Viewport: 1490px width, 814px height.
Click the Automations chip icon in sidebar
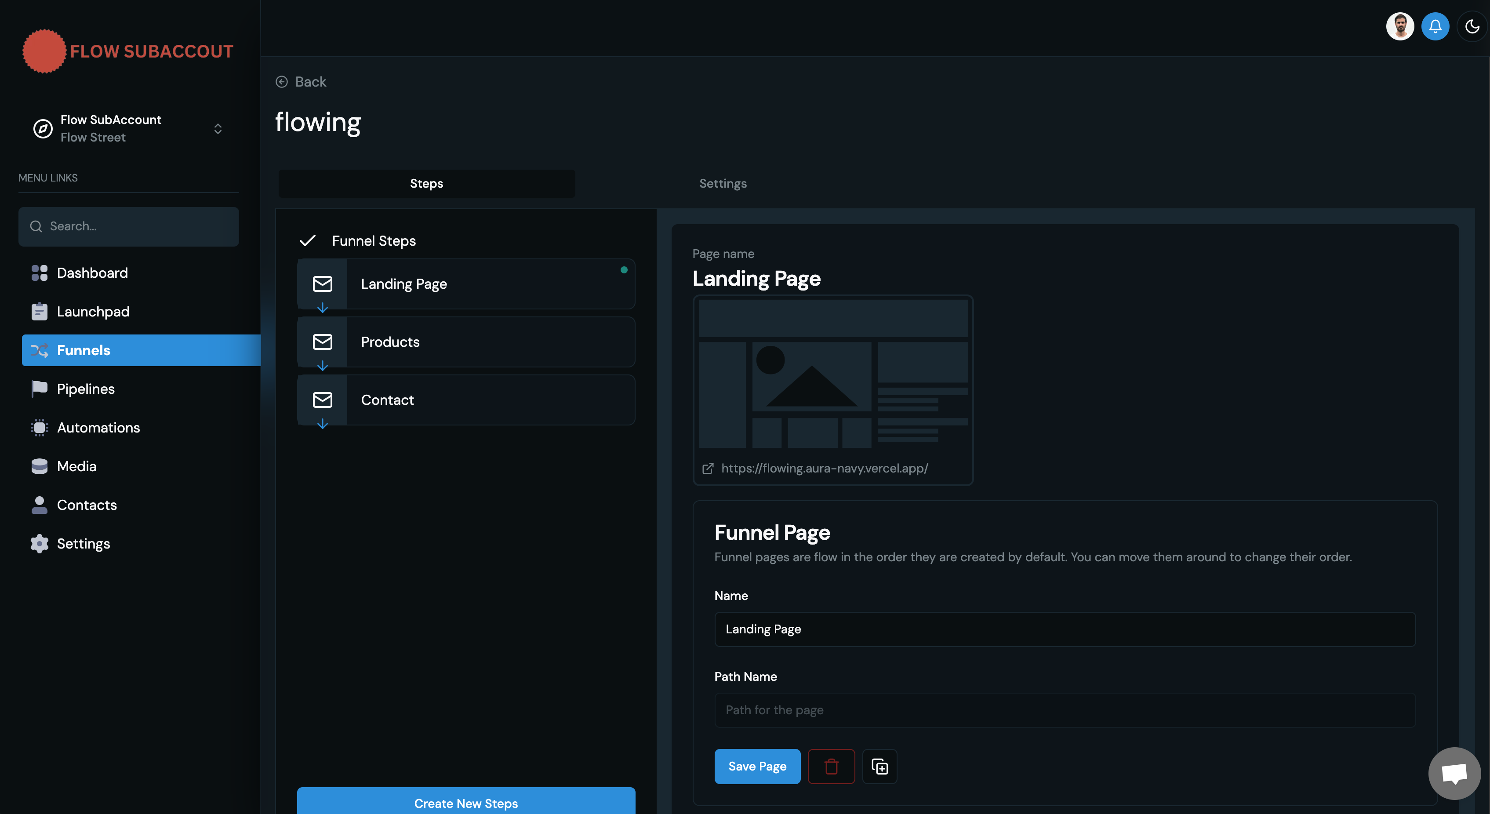tap(39, 428)
